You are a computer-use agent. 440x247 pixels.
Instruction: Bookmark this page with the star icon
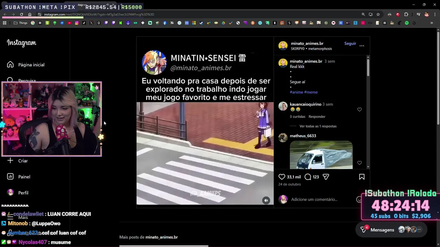point(378,14)
